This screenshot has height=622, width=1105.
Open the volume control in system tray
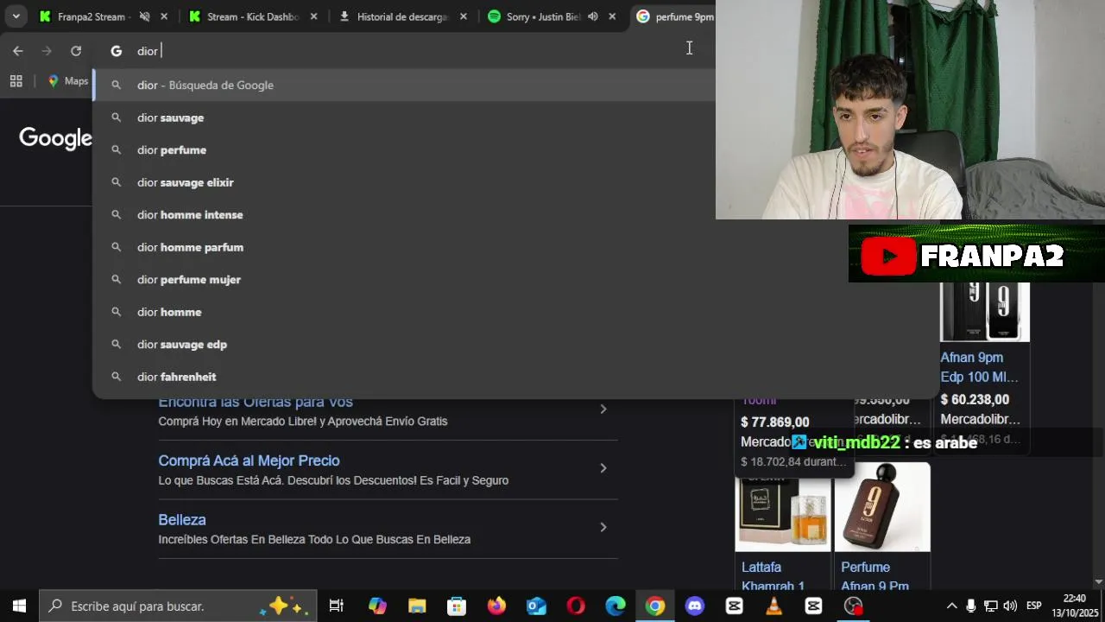pyautogui.click(x=1010, y=606)
